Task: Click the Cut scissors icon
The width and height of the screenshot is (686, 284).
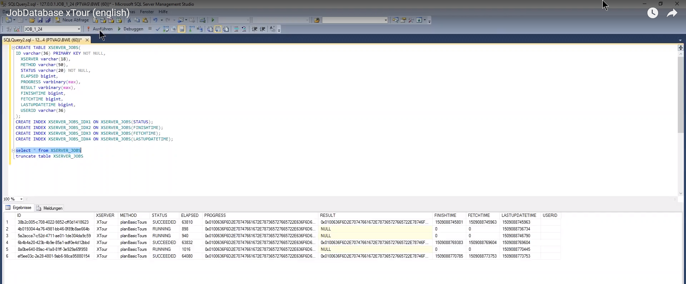Action: click(x=129, y=20)
